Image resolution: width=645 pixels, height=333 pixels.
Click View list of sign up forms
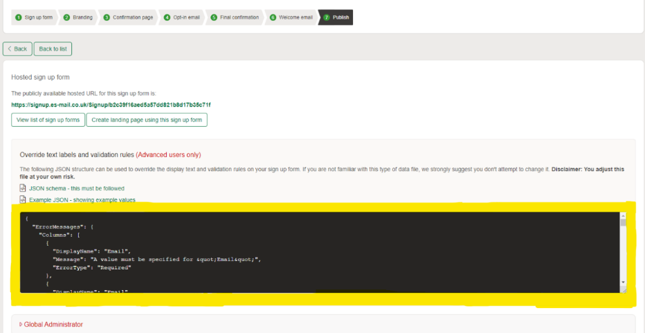click(48, 120)
